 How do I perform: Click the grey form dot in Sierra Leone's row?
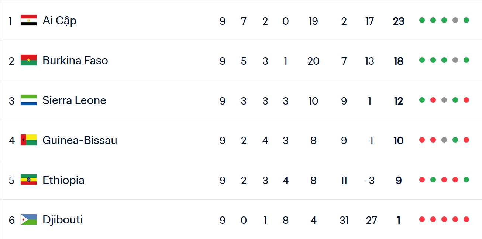[x=444, y=100]
